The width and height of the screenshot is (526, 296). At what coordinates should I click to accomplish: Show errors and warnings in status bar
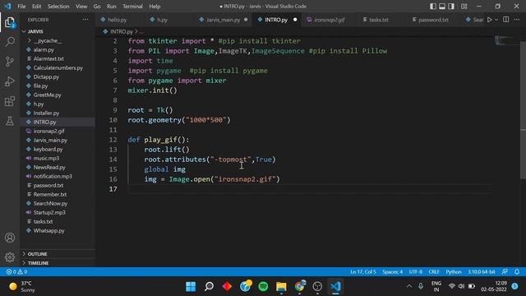pyautogui.click(x=16, y=272)
